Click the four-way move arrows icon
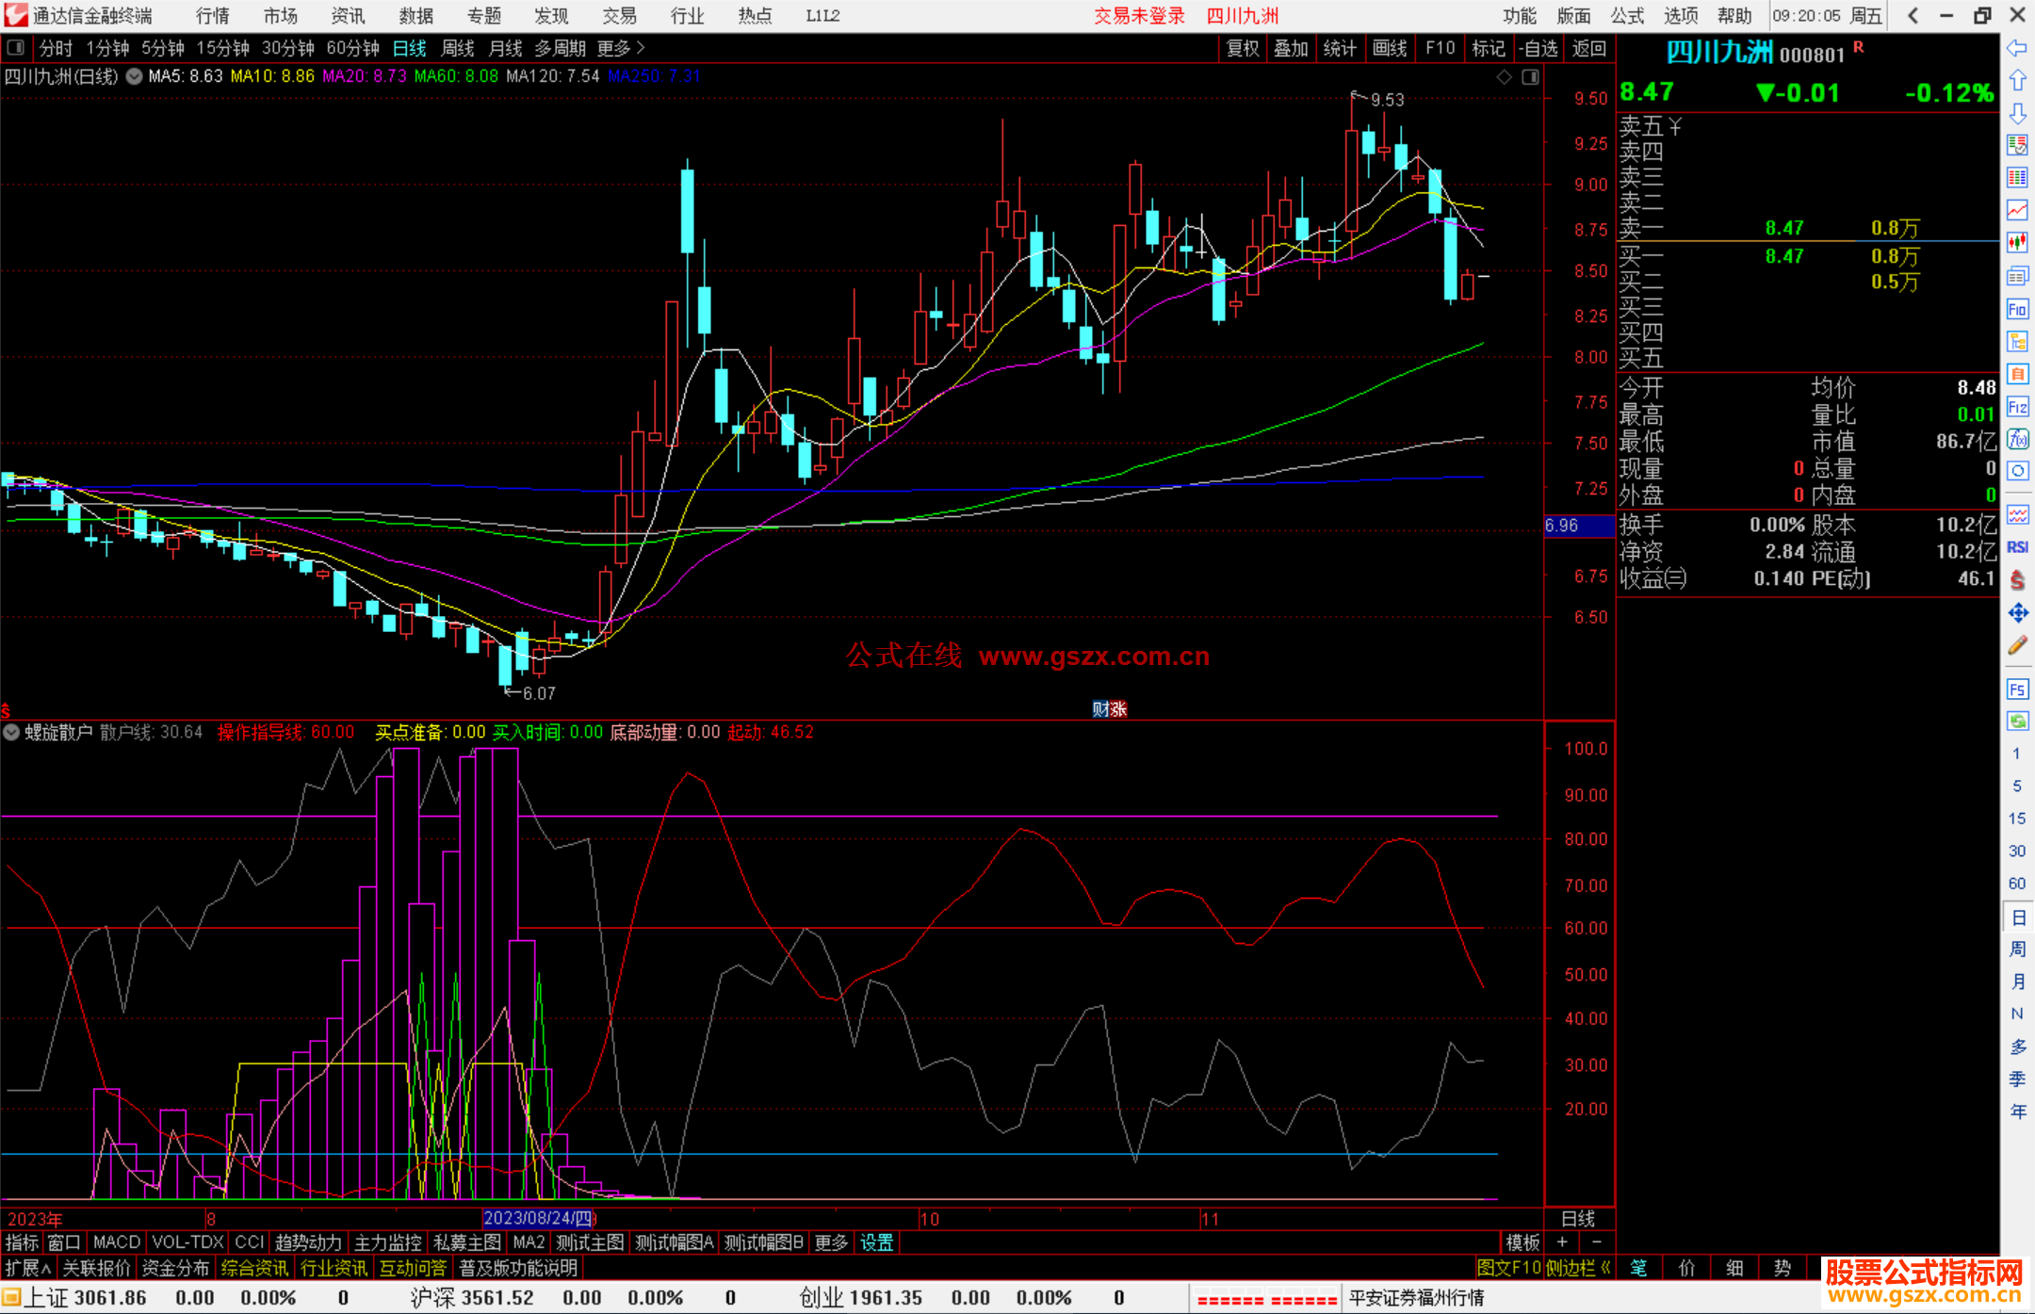This screenshot has height=1314, width=2035. (2017, 613)
